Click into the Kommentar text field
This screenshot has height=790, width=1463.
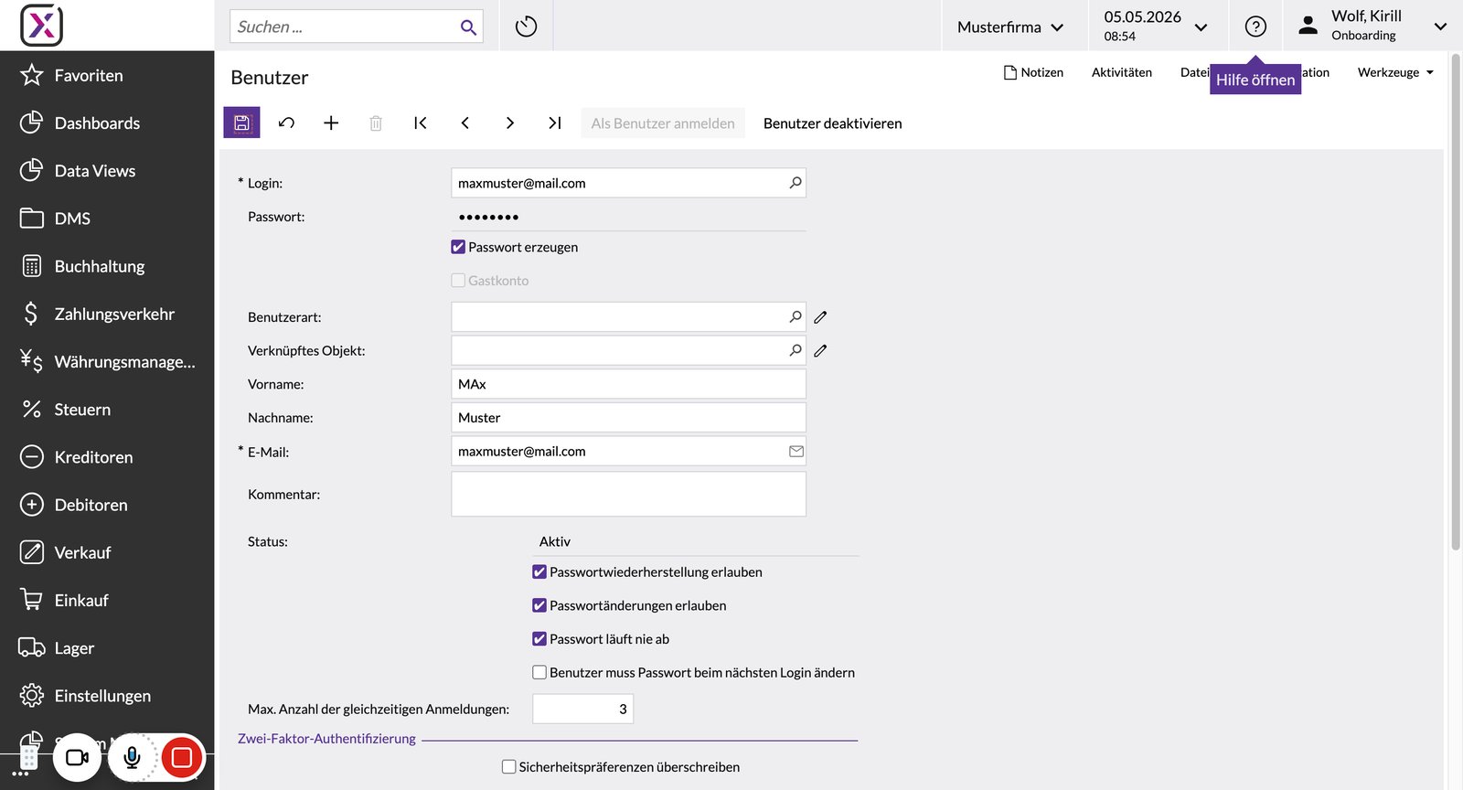point(628,494)
